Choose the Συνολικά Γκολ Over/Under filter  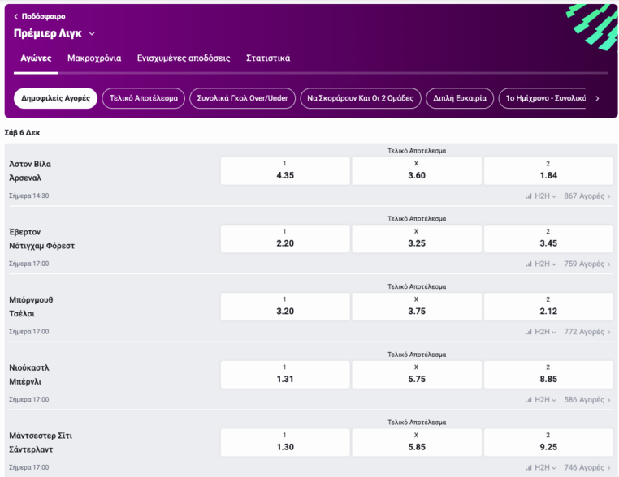[243, 98]
